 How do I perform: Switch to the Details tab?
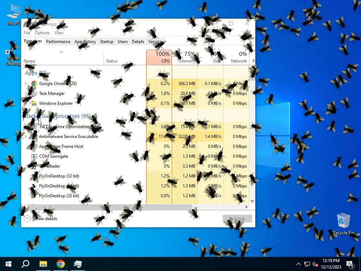(138, 42)
